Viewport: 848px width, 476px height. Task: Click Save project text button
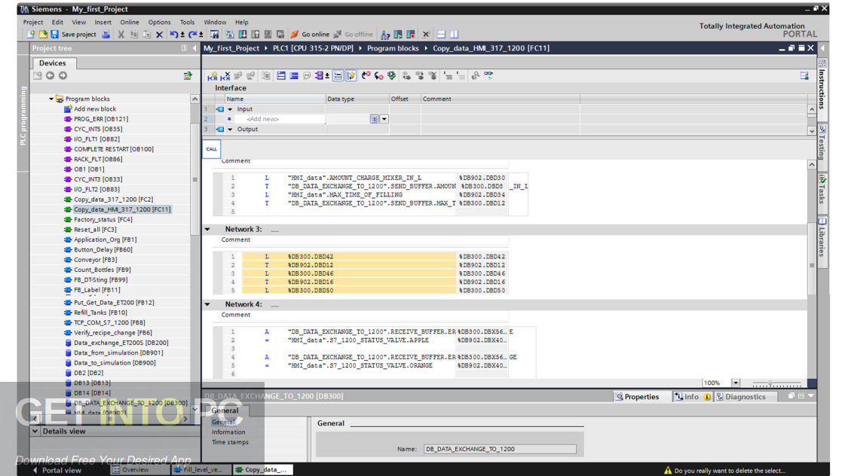click(x=78, y=34)
